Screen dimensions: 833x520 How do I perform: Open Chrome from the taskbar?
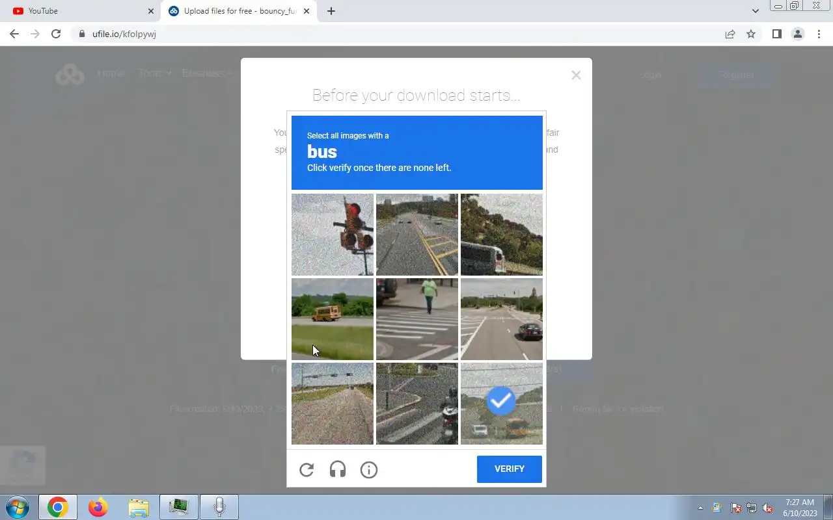pyautogui.click(x=57, y=507)
